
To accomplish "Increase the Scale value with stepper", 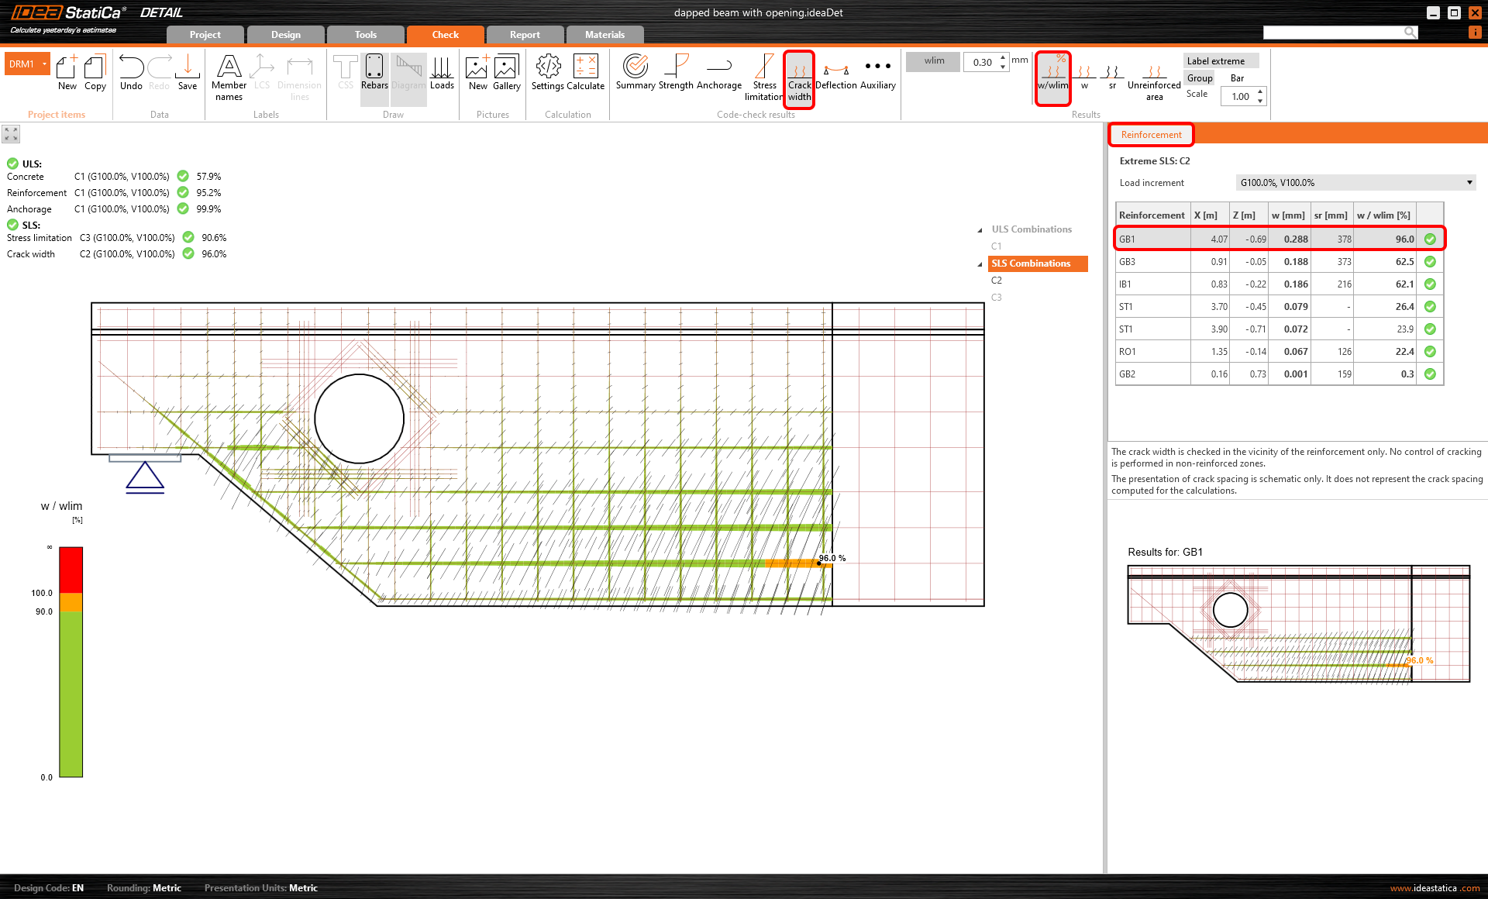I will click(1260, 92).
